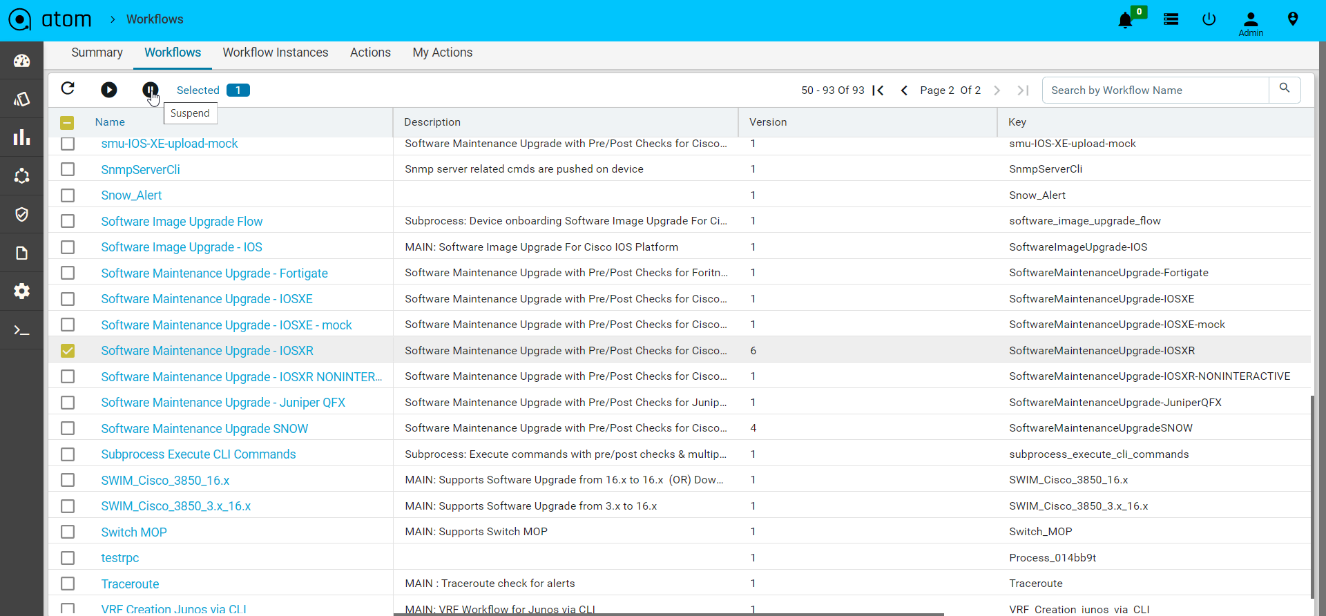
Task: Click the Name column header
Action: (110, 122)
